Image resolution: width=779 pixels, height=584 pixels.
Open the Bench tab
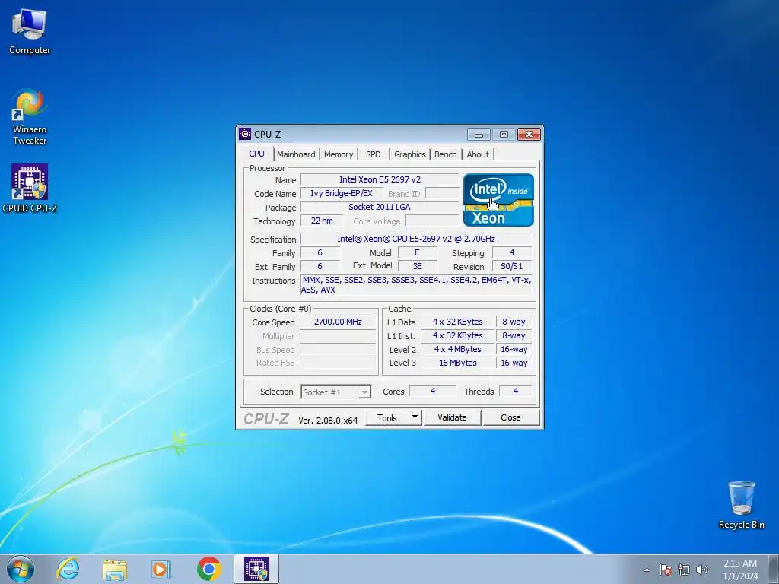coord(445,154)
